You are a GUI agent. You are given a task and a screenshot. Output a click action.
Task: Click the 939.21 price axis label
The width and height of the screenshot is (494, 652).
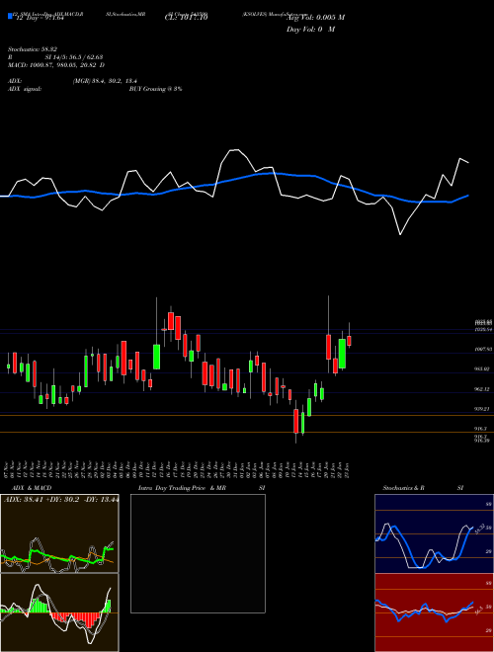click(x=481, y=409)
